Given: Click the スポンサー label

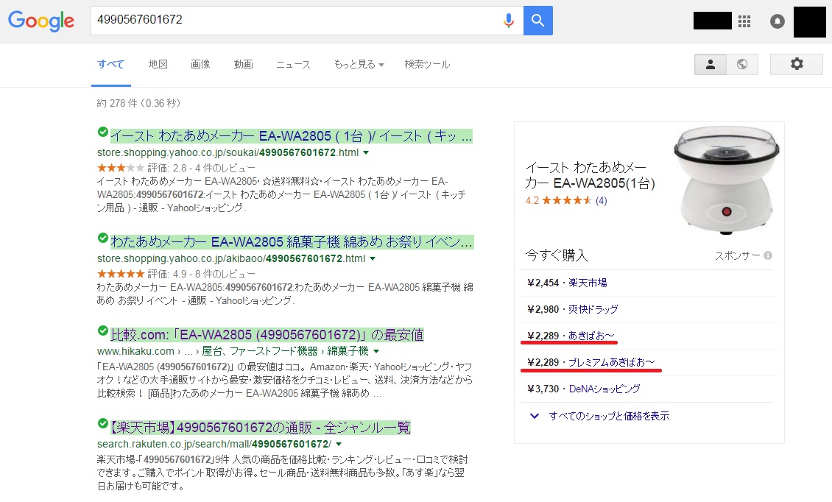Looking at the screenshot, I should 738,255.
